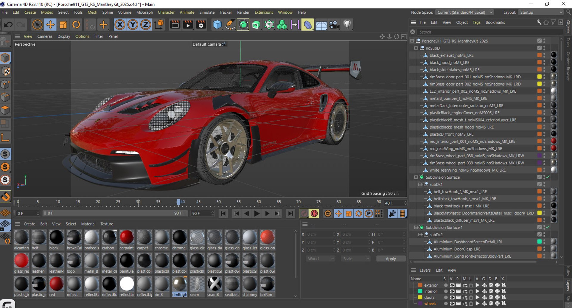Open the Layout Startup dropdown
Viewport: 572px width, 308px height.
[x=541, y=12]
